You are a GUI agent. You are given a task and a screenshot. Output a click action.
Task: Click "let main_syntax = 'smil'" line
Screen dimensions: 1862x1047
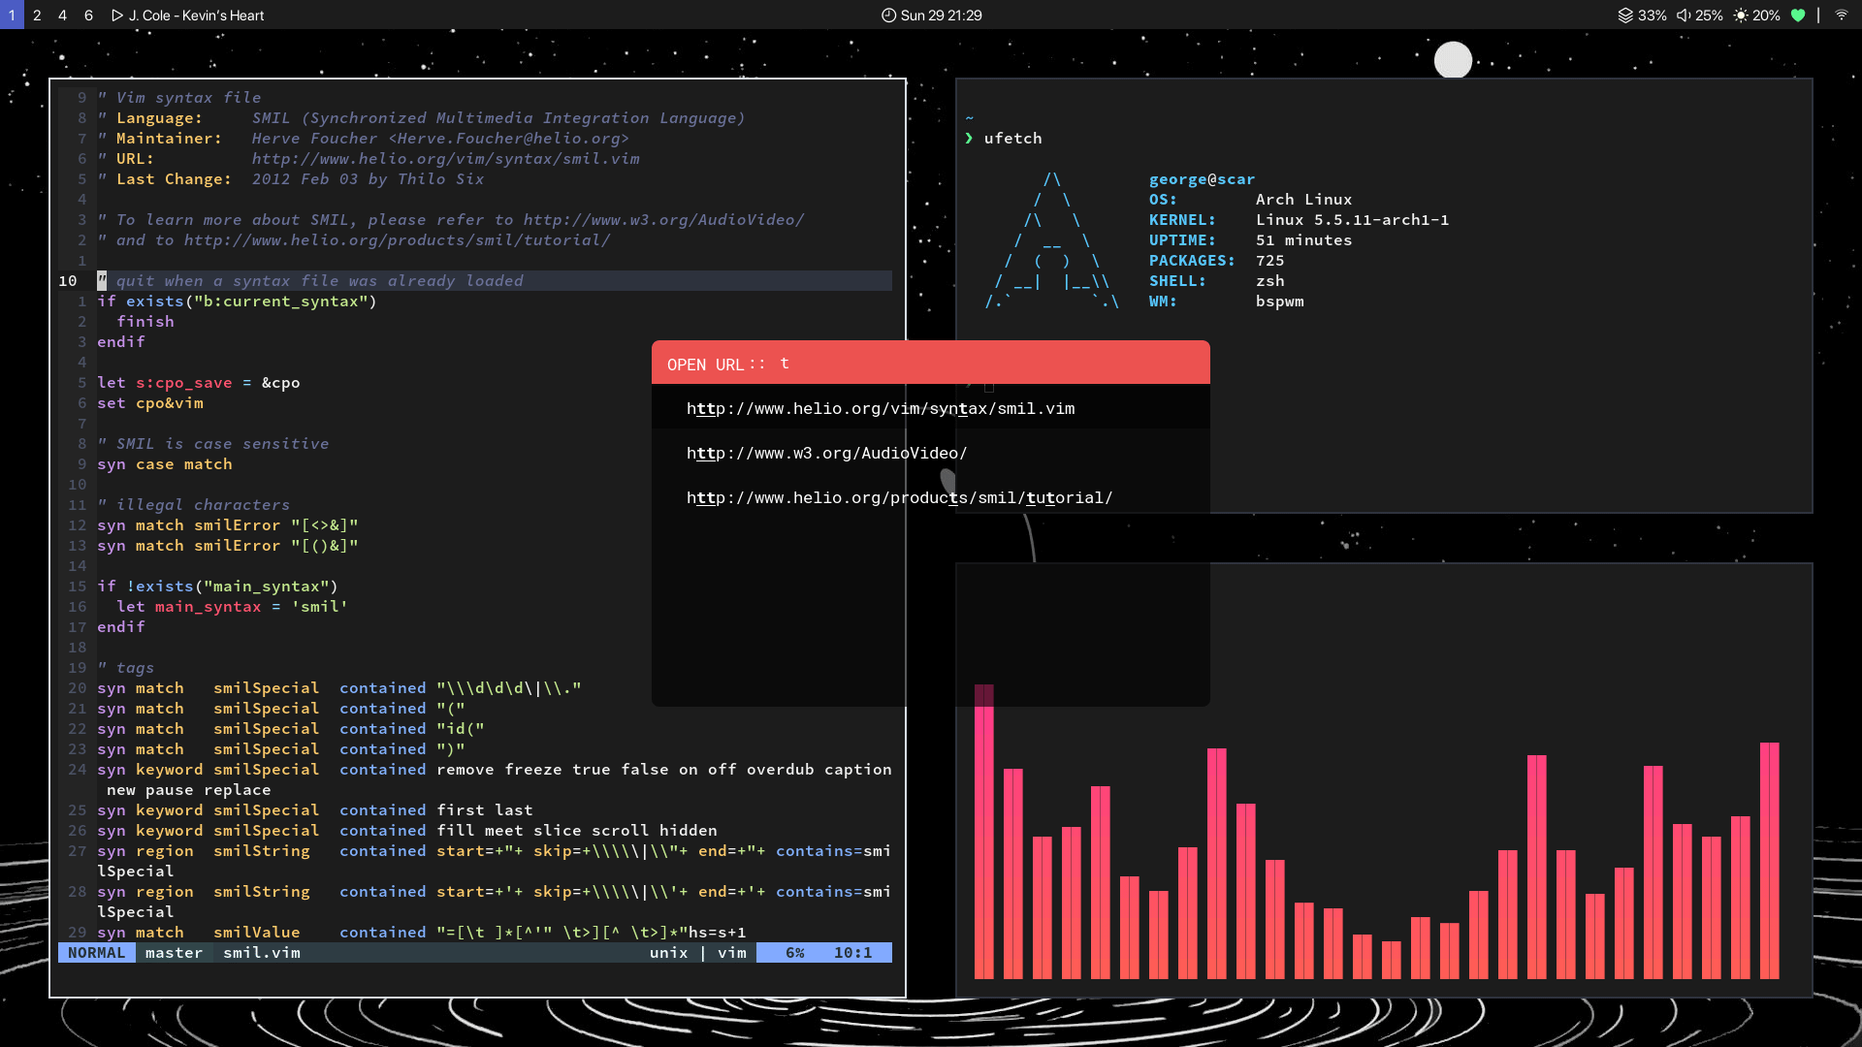coord(233,607)
